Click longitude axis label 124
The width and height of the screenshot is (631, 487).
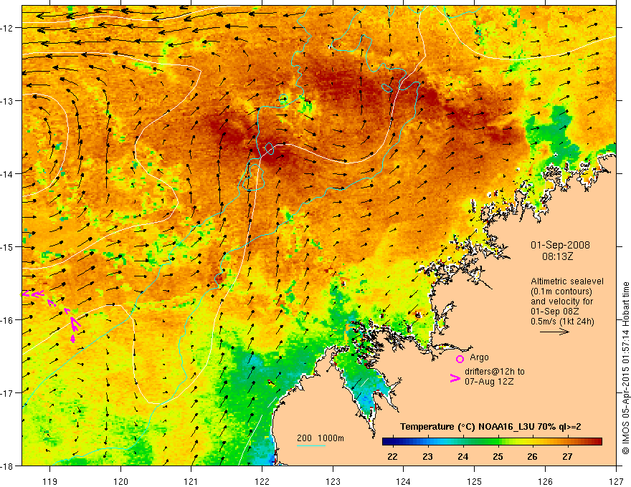coord(404,481)
